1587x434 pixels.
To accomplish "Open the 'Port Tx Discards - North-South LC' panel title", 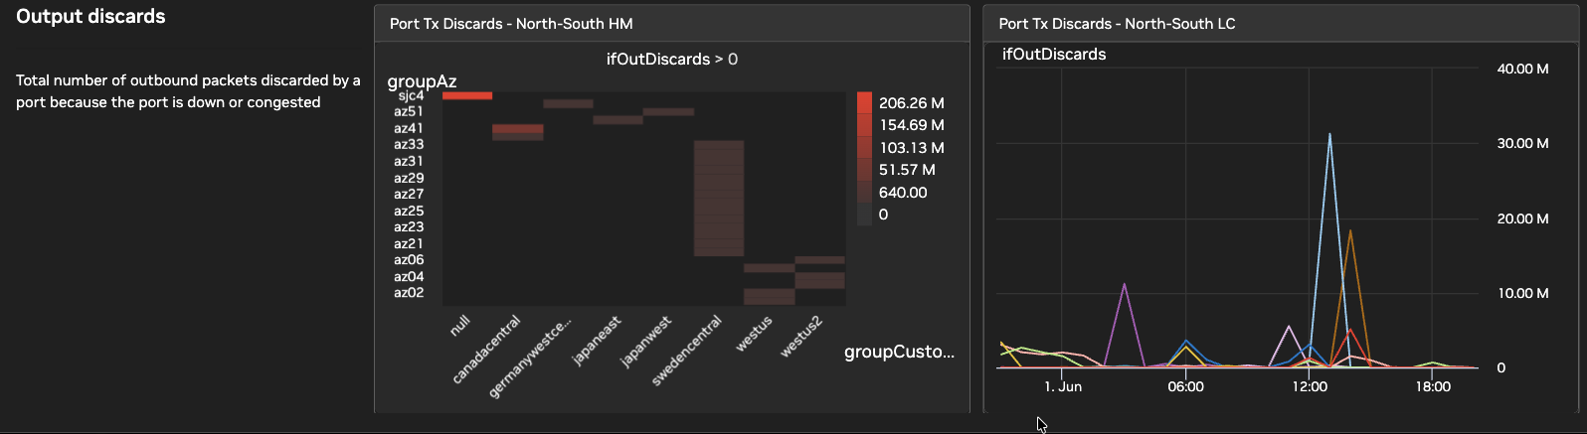I will [x=1117, y=24].
